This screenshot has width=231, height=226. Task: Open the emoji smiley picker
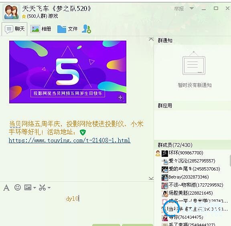[18, 187]
